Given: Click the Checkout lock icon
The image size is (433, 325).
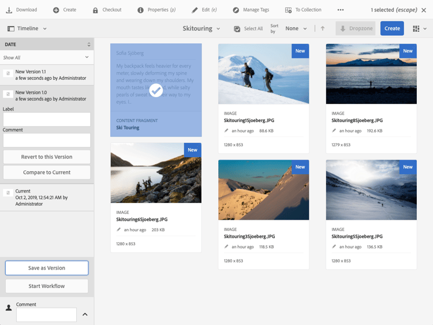Looking at the screenshot, I should (x=95, y=10).
